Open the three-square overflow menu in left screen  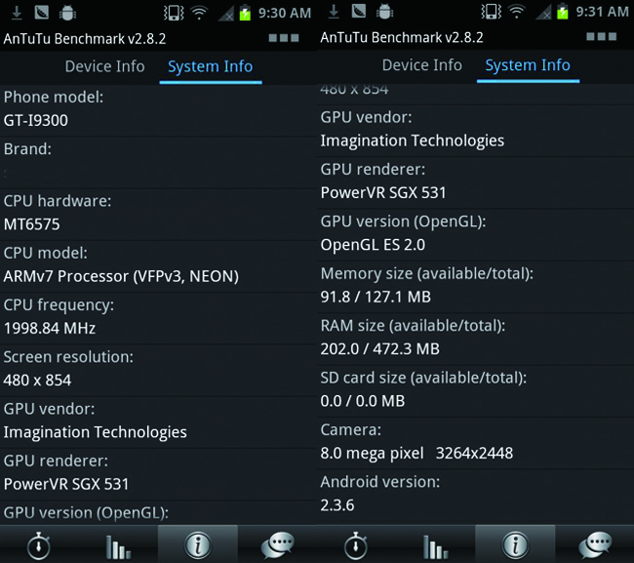click(284, 38)
